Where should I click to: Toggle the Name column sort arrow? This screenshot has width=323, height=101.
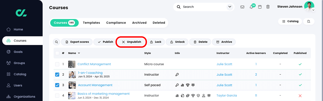tap(79, 53)
